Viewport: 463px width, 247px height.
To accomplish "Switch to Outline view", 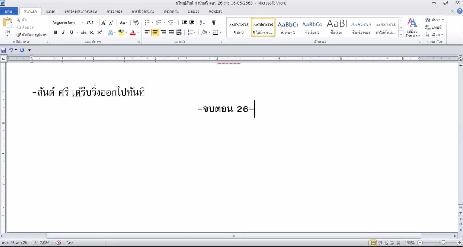I will 392,243.
